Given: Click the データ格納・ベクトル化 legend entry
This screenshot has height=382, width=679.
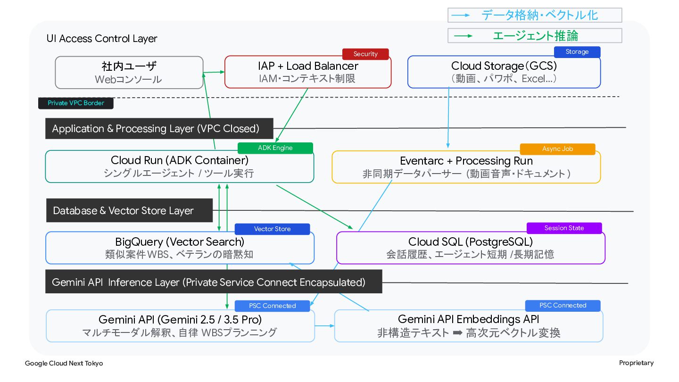Looking at the screenshot, I should point(535,15).
